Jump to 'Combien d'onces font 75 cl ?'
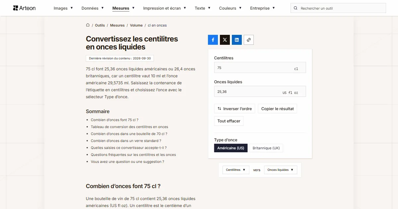The height and width of the screenshot is (209, 398). 114,120
